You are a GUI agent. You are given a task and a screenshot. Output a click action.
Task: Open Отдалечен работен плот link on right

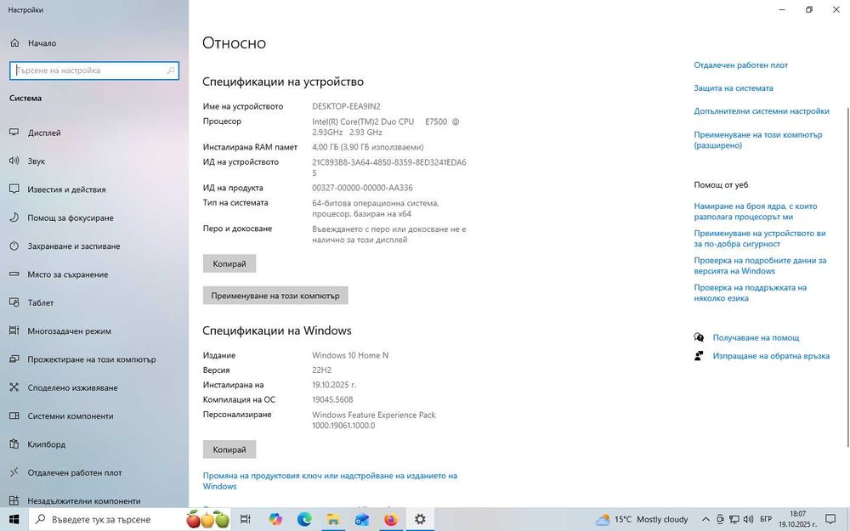tap(740, 65)
